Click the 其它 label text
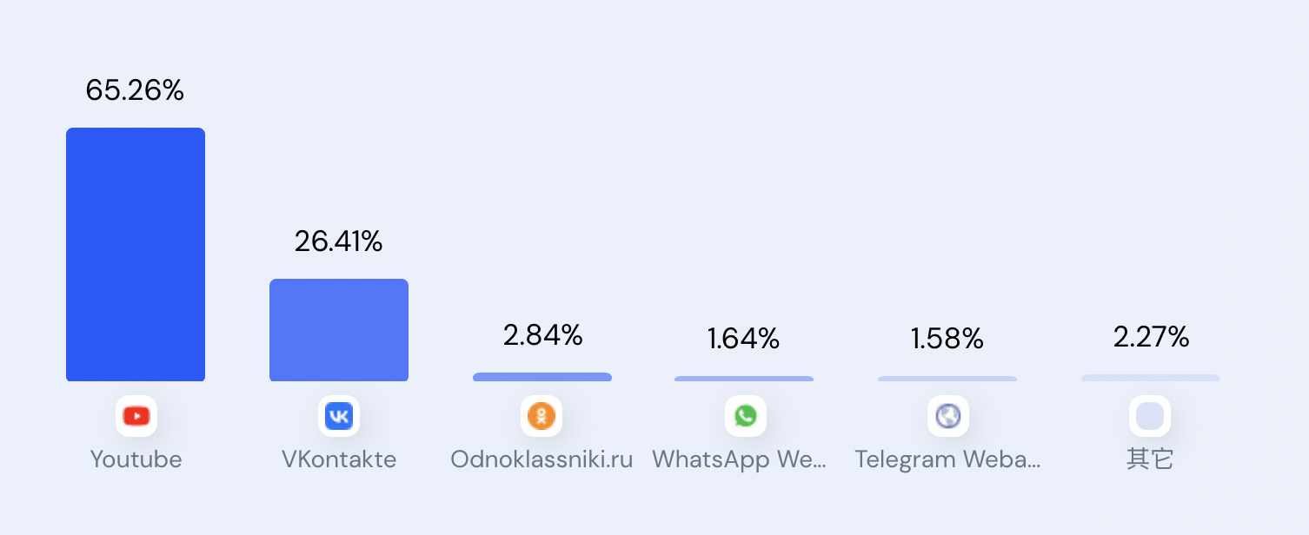Image resolution: width=1309 pixels, height=535 pixels. click(x=1150, y=459)
